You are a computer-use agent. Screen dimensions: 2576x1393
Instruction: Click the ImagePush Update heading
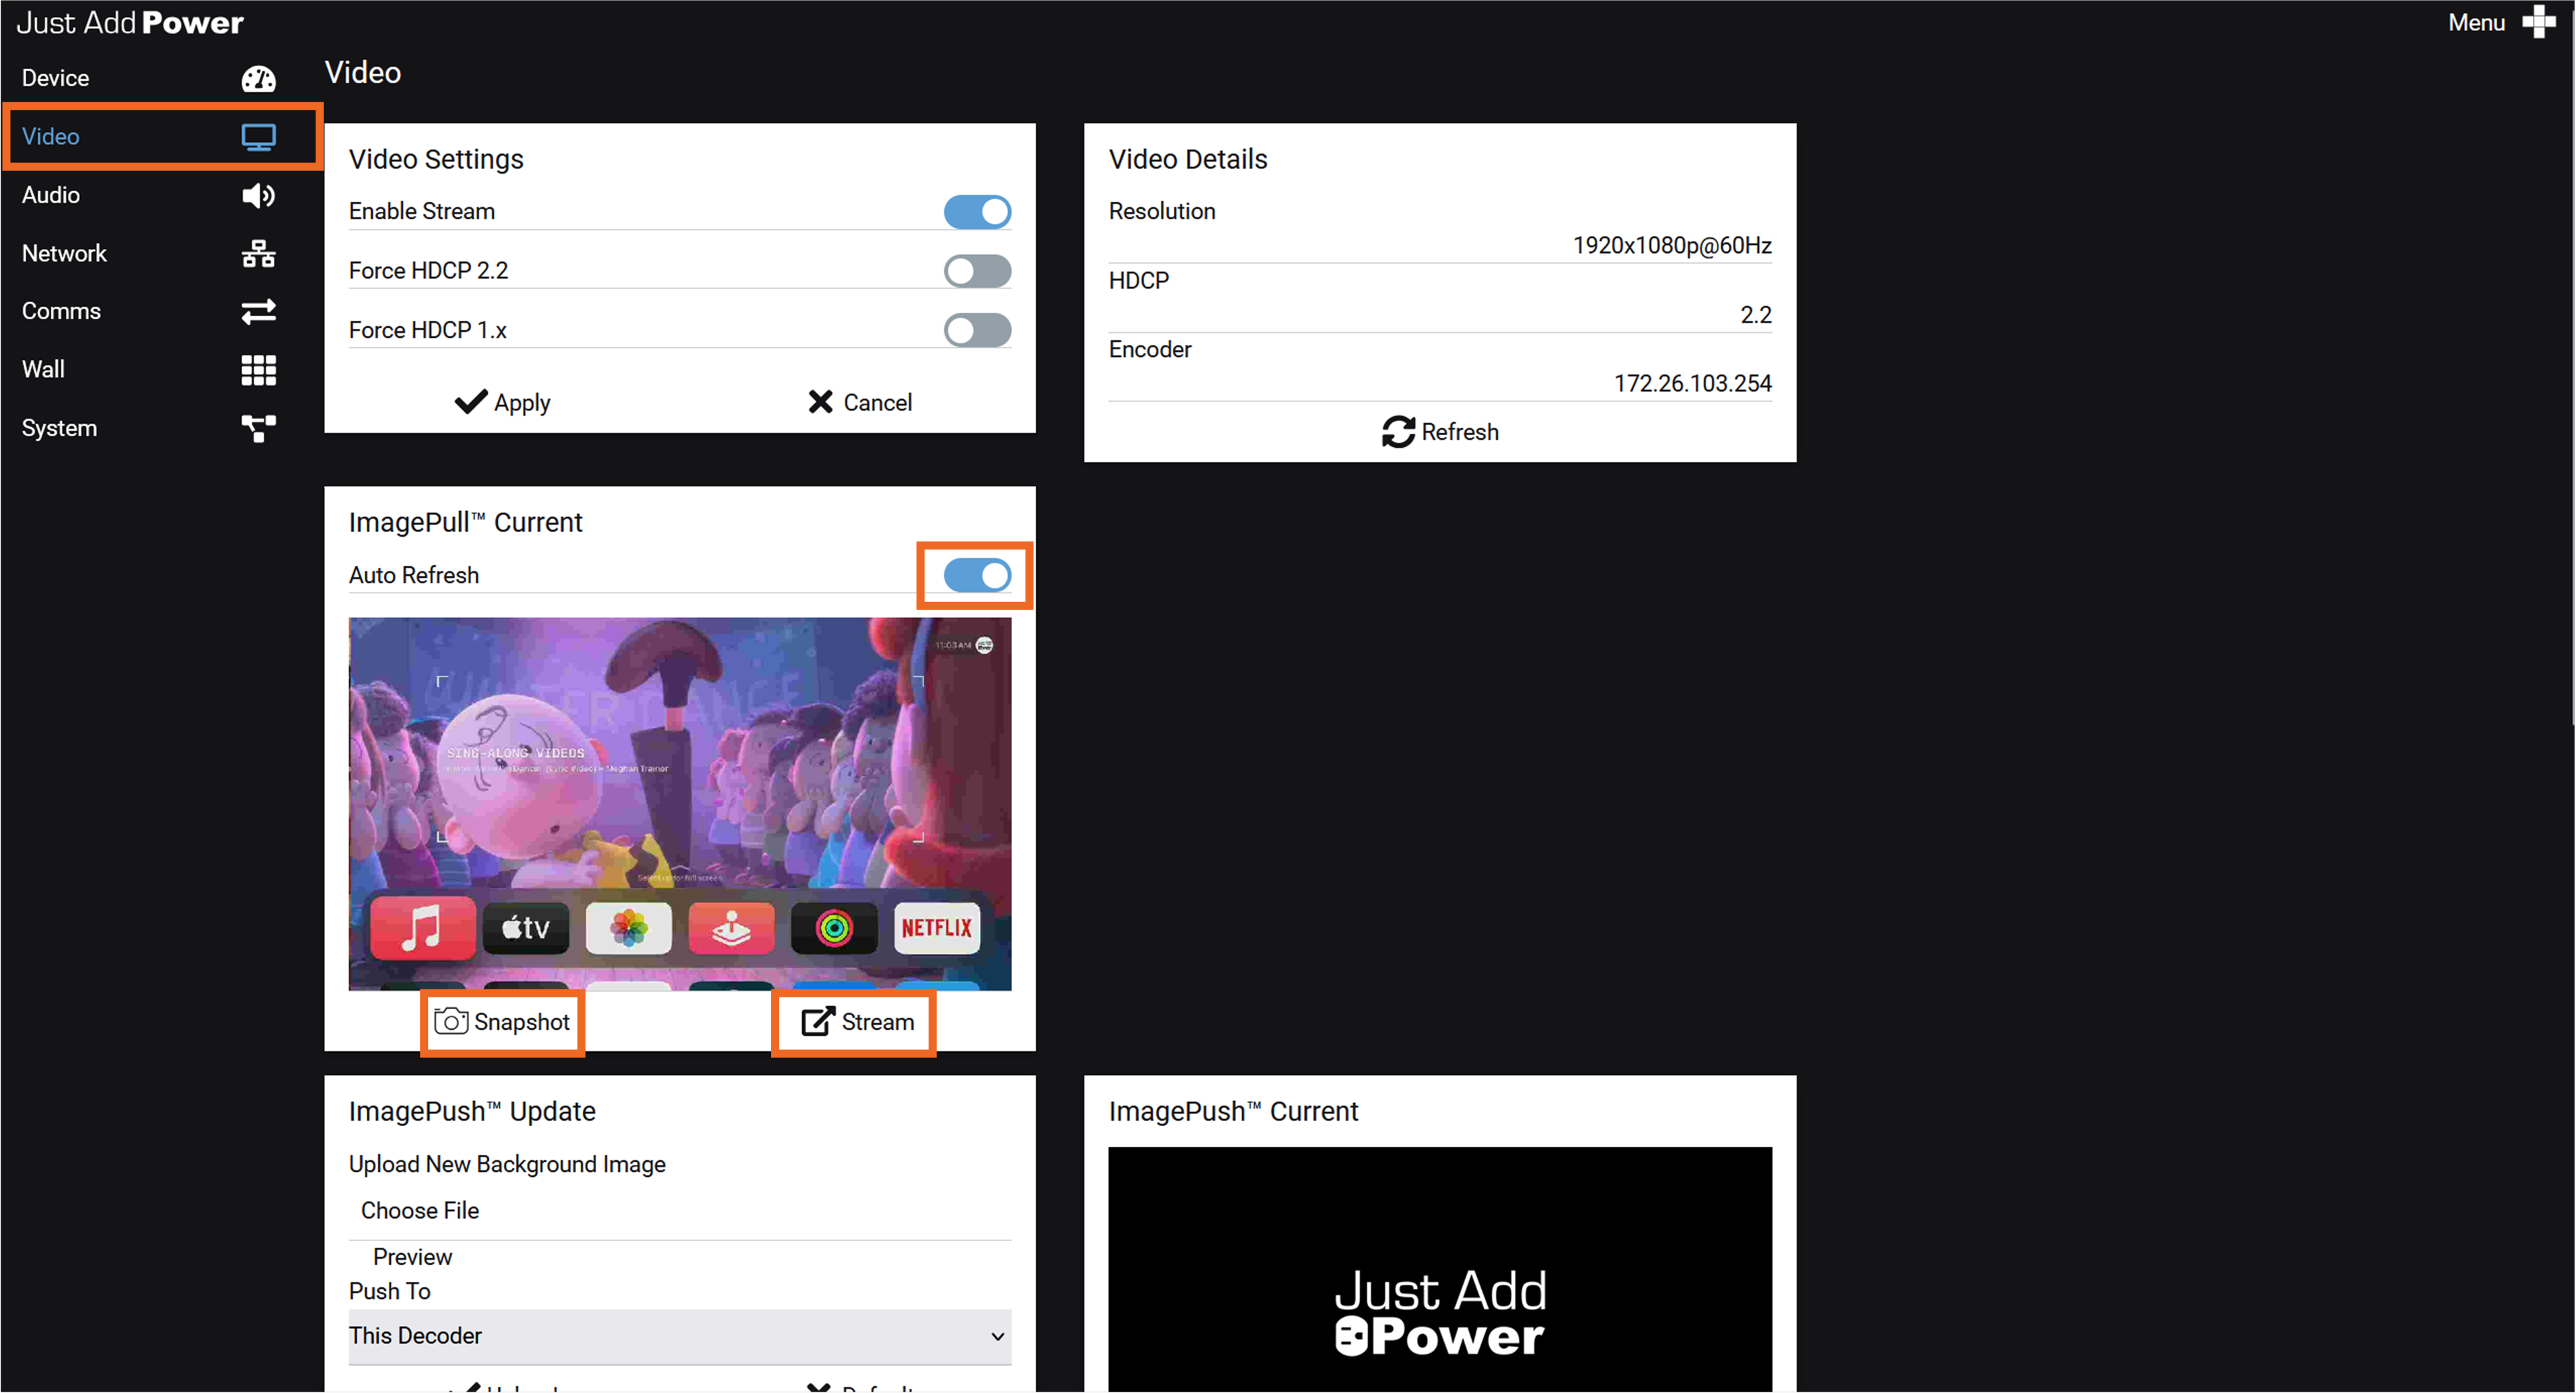472,1111
